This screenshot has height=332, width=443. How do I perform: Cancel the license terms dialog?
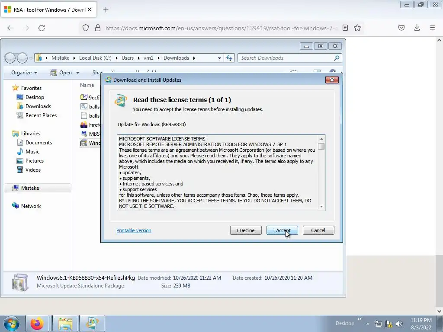(x=318, y=230)
